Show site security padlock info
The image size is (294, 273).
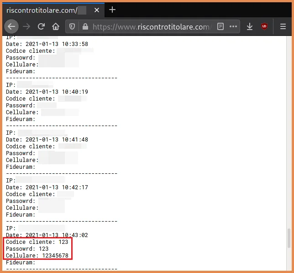[85, 26]
